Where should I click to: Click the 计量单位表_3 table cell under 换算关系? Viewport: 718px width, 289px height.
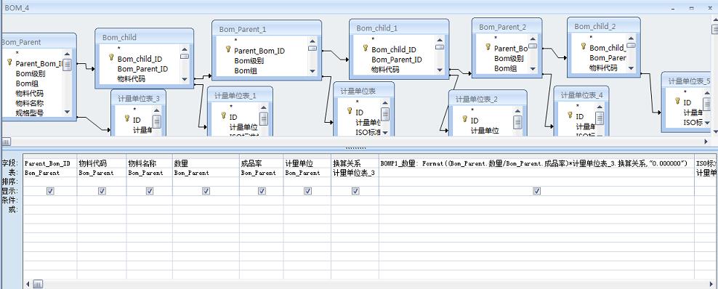coord(355,172)
